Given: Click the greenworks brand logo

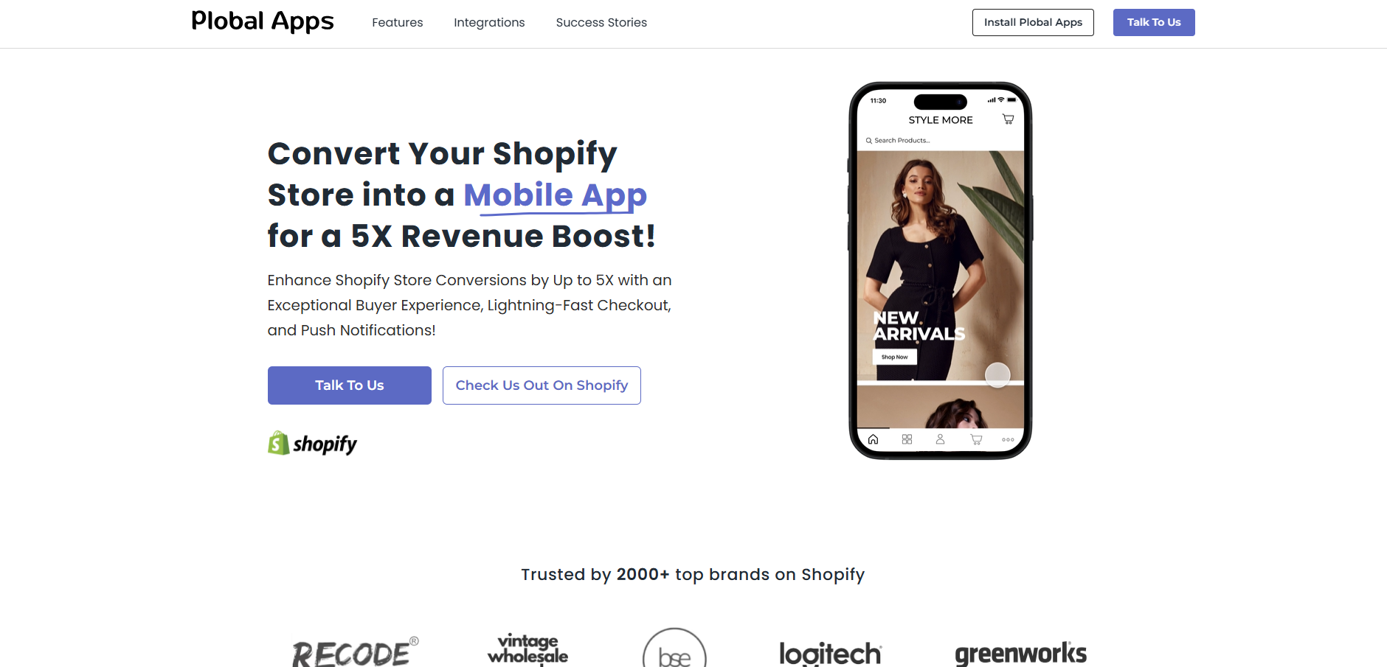Looking at the screenshot, I should (1020, 653).
